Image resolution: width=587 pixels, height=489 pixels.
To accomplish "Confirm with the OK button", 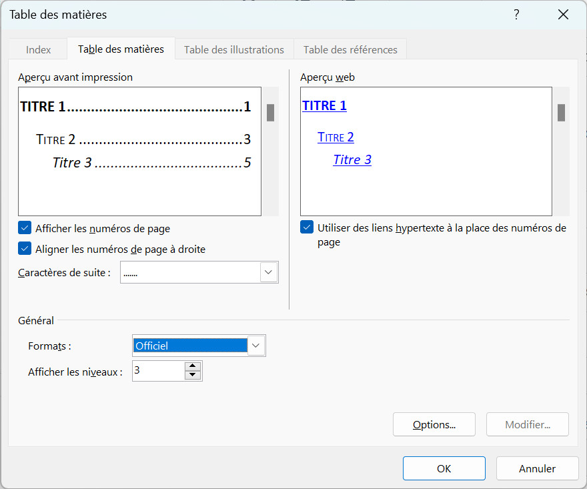I will [x=444, y=468].
